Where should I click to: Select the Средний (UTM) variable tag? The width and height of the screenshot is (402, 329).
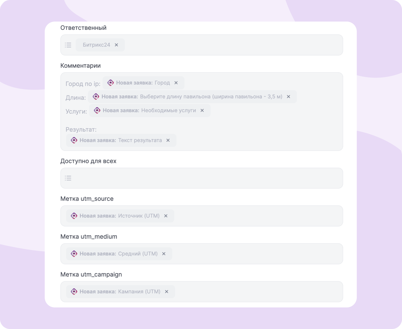click(119, 254)
